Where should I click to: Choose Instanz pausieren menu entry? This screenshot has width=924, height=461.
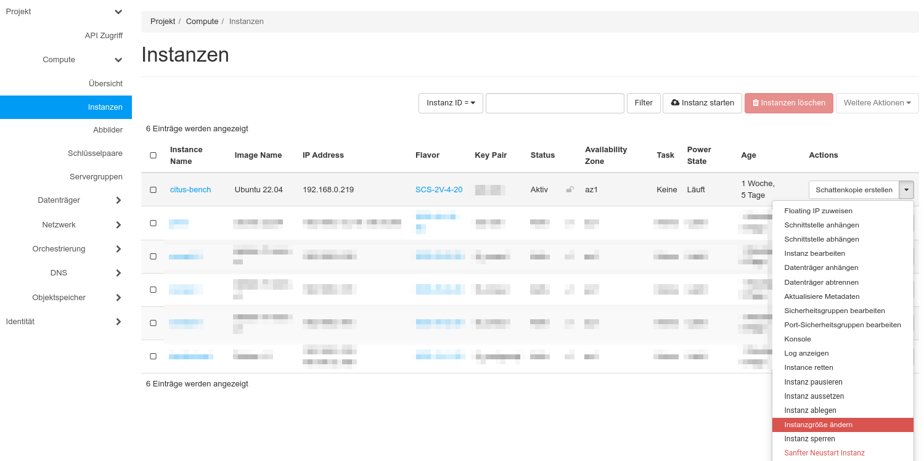pyautogui.click(x=843, y=382)
